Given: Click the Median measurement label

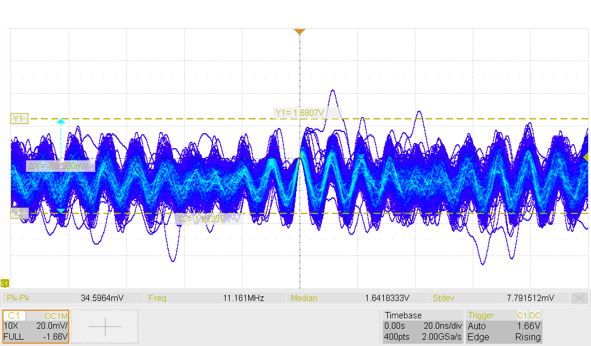Looking at the screenshot, I should point(303,298).
